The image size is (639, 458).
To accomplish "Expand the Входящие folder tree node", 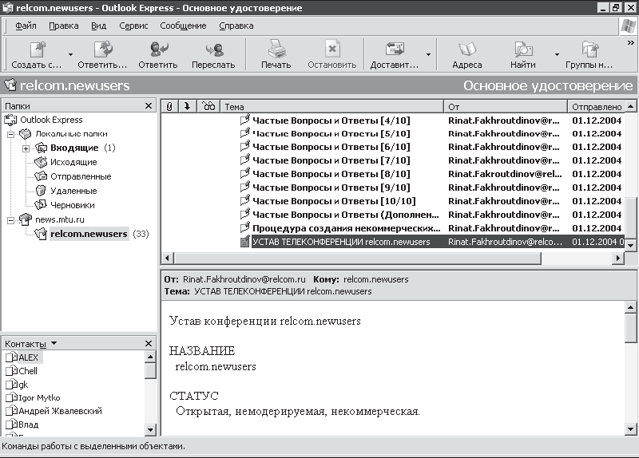I will pos(26,148).
